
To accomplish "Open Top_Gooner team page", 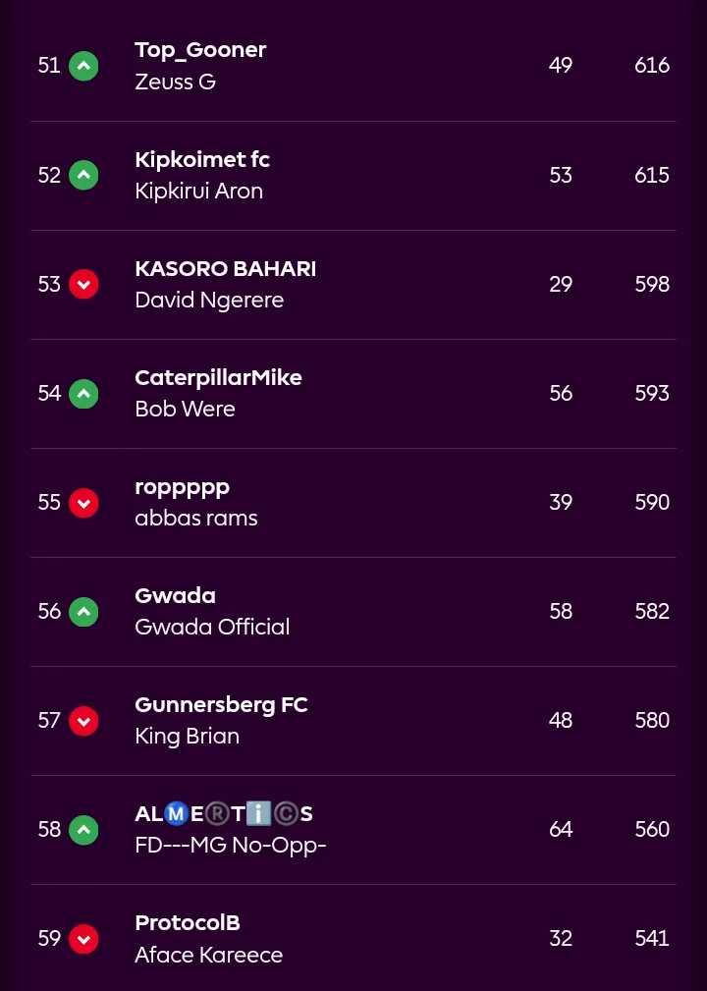I will click(x=200, y=50).
